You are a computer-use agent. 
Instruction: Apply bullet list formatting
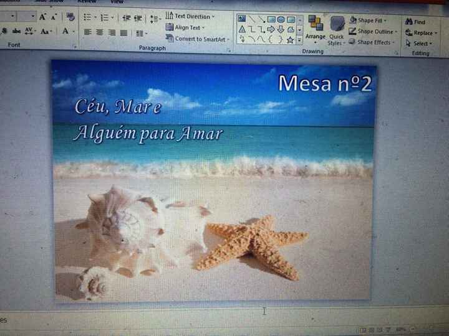click(x=87, y=17)
